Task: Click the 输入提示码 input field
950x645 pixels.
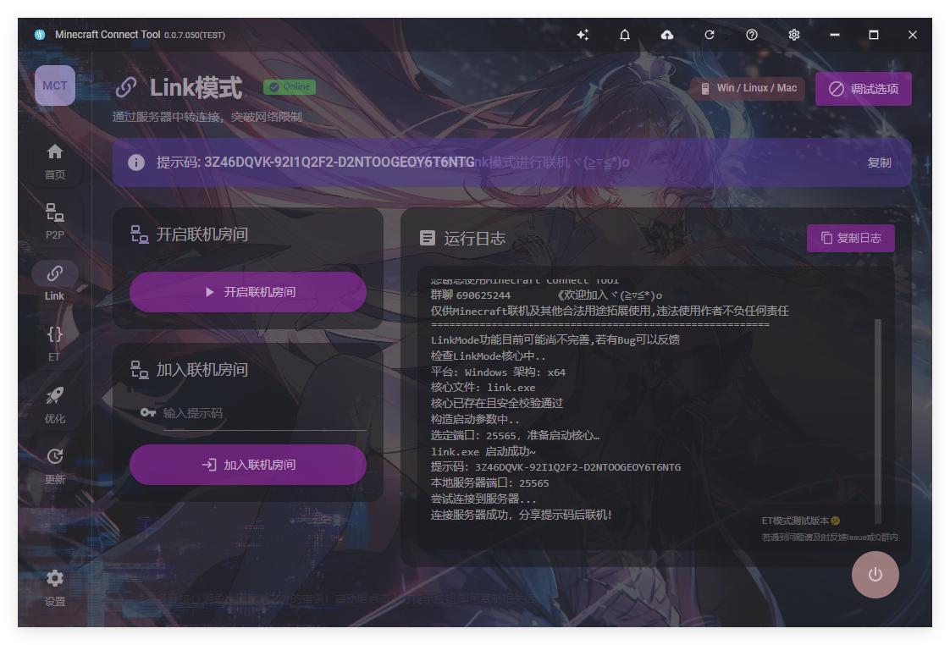Action: (264, 413)
